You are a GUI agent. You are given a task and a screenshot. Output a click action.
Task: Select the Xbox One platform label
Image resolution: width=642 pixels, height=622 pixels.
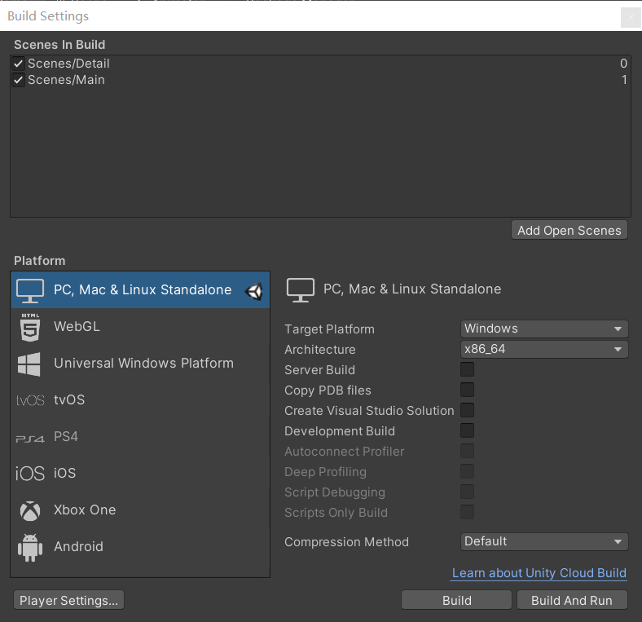click(x=85, y=510)
